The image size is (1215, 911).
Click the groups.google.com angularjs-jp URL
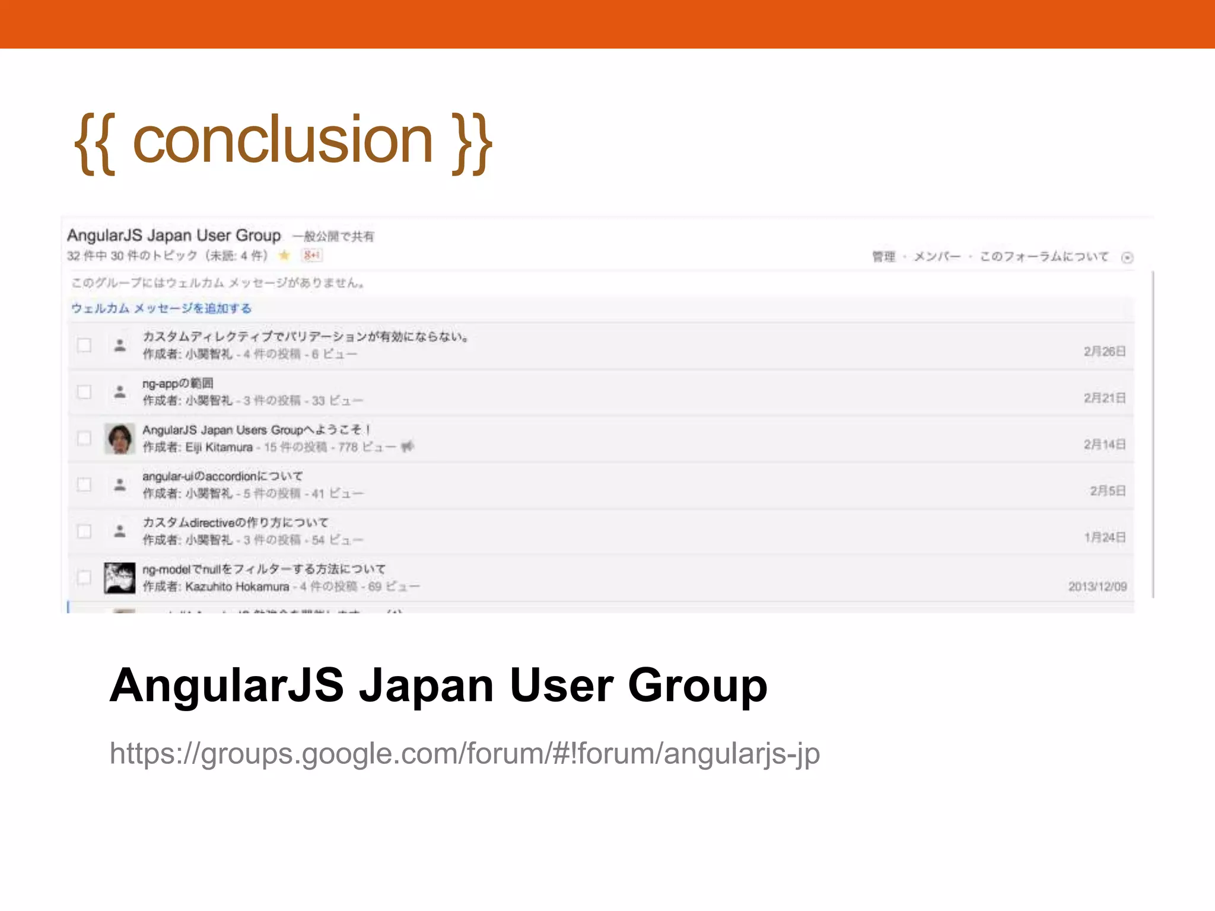(465, 754)
